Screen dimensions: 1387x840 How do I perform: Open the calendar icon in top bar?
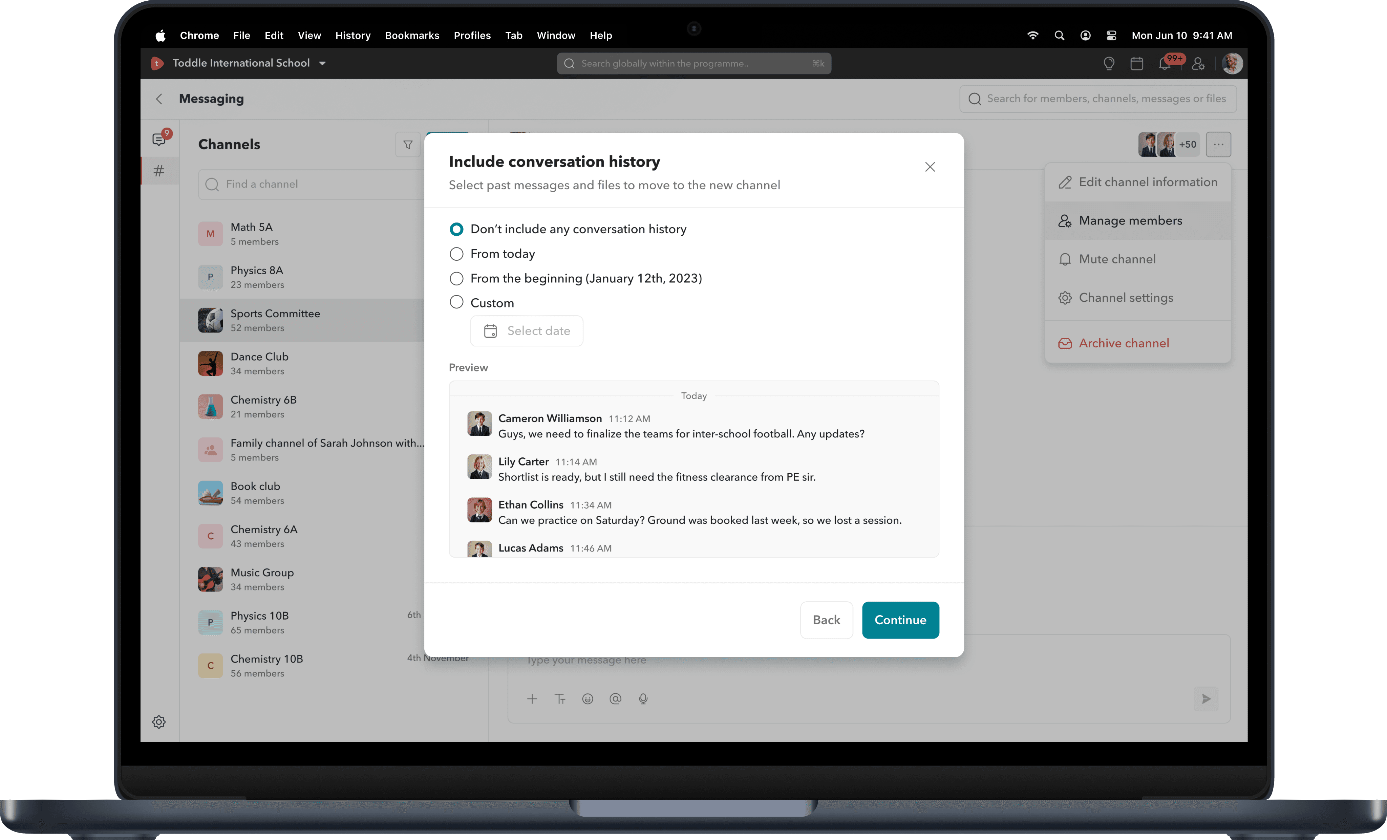(x=1136, y=64)
